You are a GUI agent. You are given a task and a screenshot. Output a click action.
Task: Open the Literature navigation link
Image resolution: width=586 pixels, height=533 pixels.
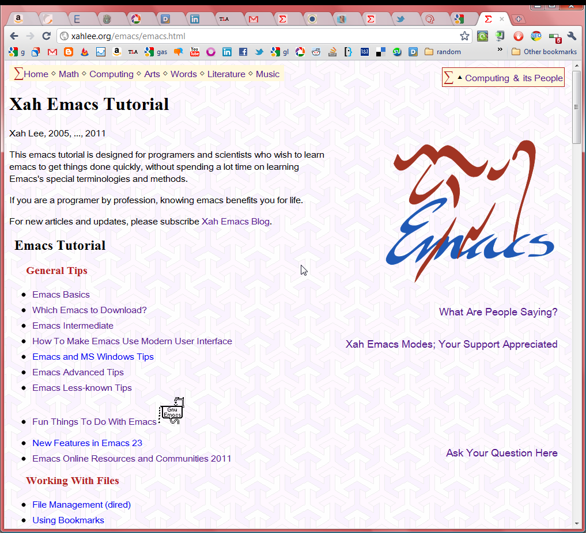tap(226, 74)
